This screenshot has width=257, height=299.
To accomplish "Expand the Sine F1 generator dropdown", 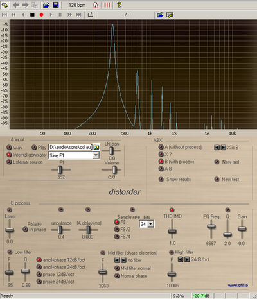I will (96, 155).
